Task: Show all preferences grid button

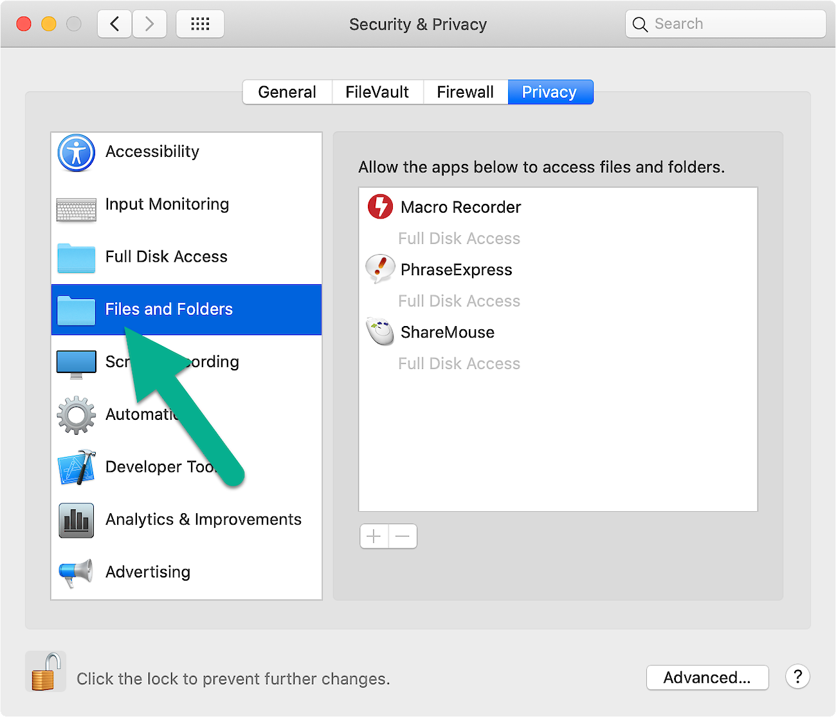Action: pyautogui.click(x=200, y=24)
